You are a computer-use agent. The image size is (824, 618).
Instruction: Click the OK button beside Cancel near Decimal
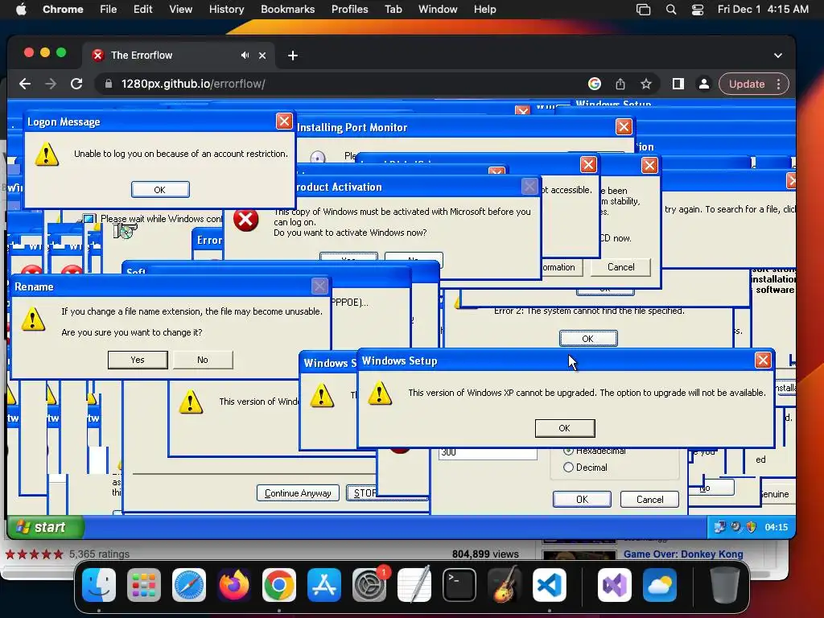(582, 499)
